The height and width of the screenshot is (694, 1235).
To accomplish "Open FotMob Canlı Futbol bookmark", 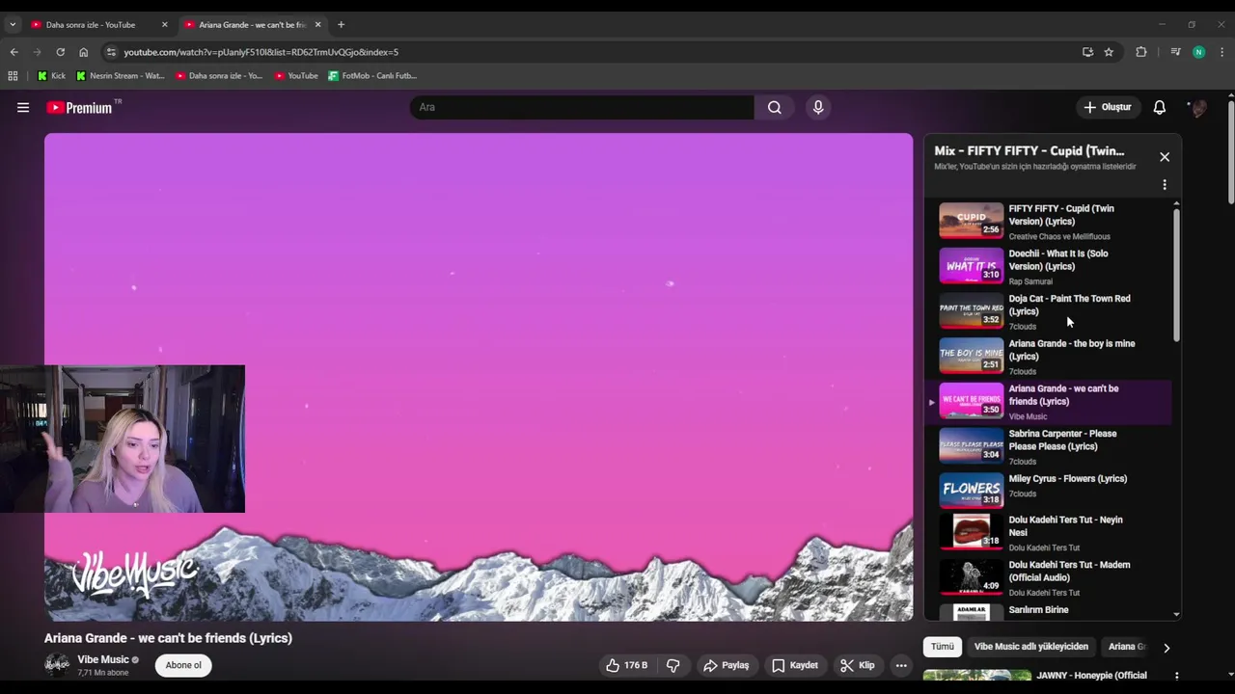I will [x=372, y=75].
